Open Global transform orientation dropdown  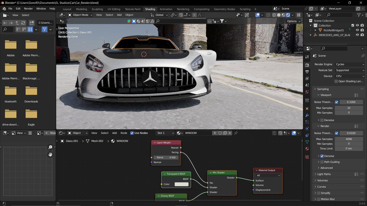coord(159,15)
